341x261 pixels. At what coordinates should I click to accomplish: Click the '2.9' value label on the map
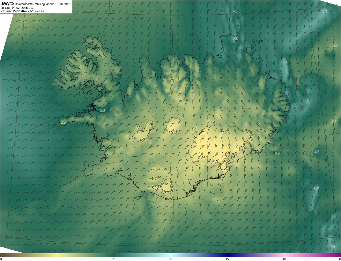(x=63, y=122)
